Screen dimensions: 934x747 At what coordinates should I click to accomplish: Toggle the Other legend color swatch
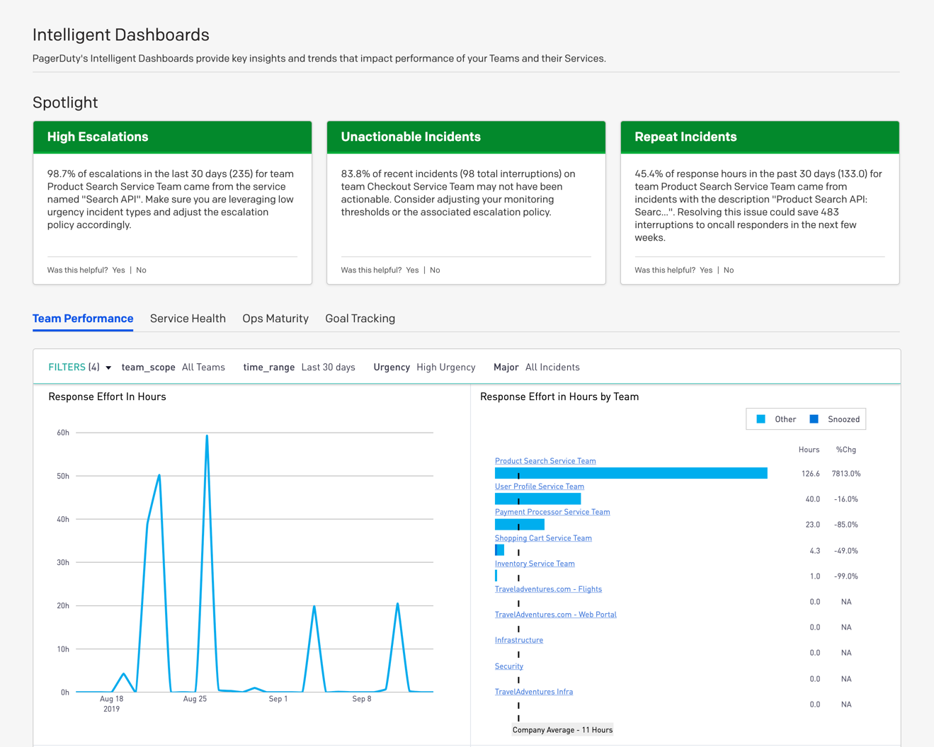(761, 419)
